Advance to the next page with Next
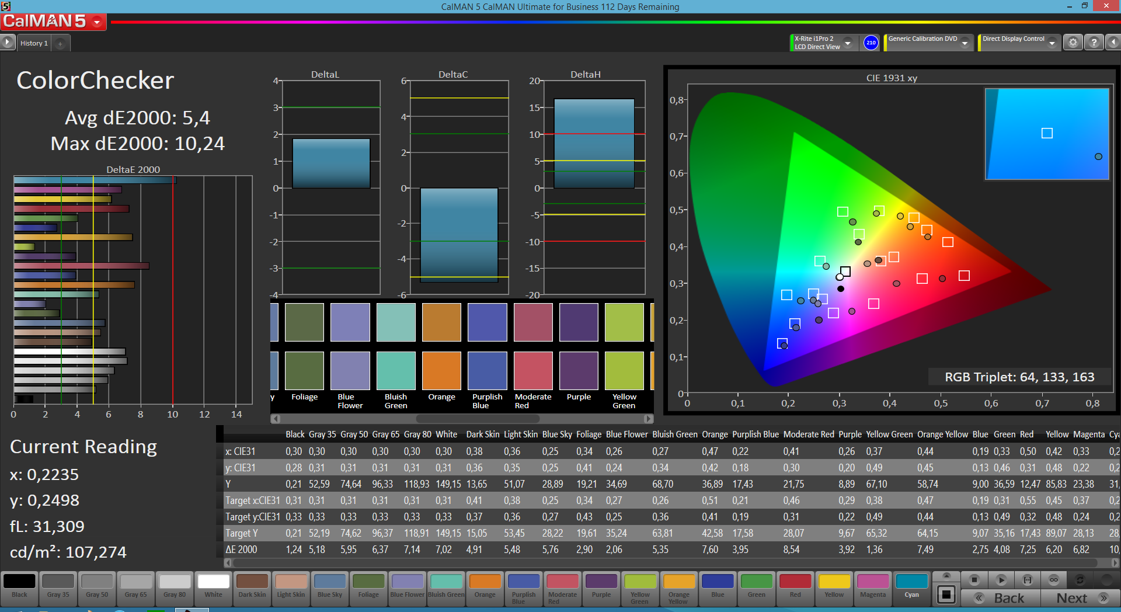Image resolution: width=1121 pixels, height=612 pixels. click(1080, 598)
